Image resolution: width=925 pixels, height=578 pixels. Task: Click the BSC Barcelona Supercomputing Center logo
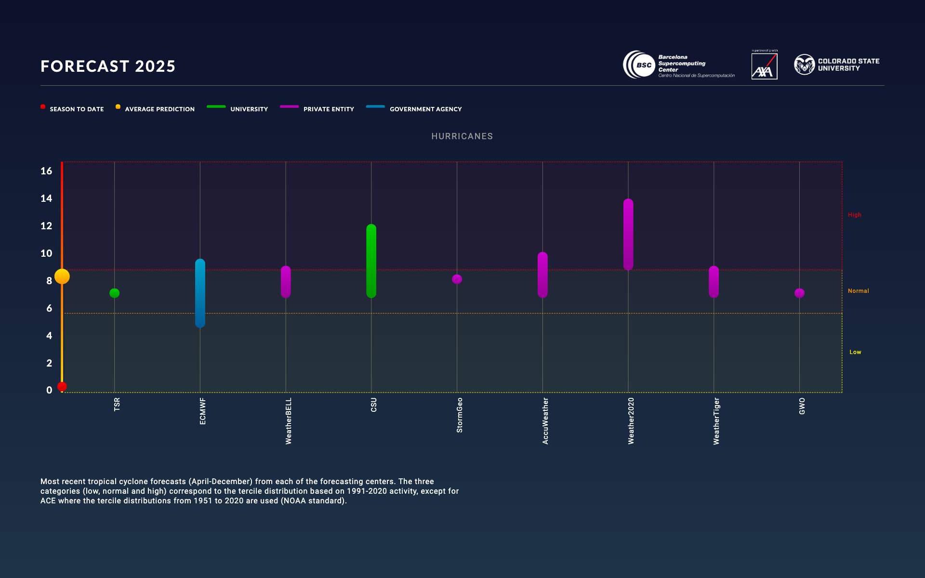coord(679,65)
